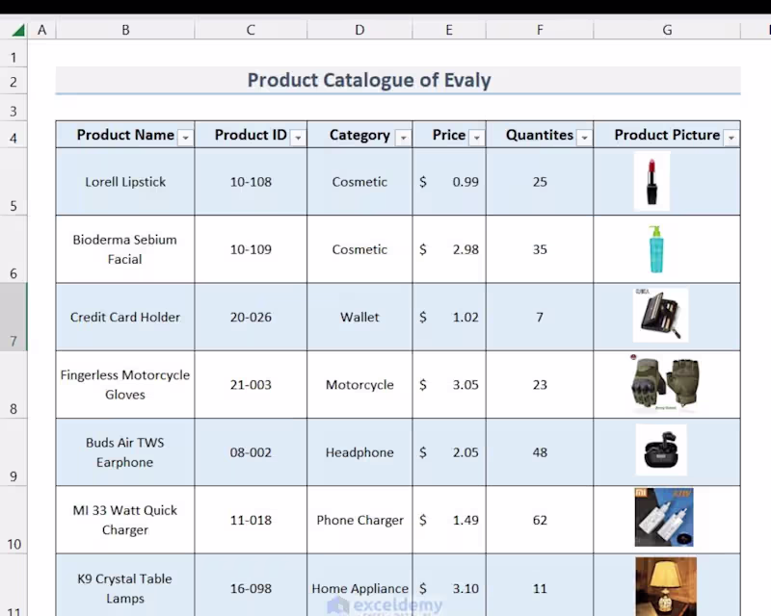Select the motorcycle gloves picture
This screenshot has height=616, width=771.
point(665,382)
